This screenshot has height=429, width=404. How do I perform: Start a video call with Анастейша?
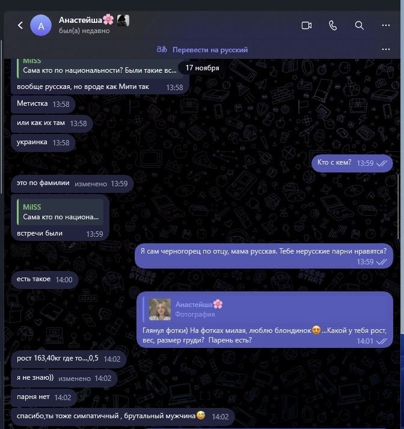[x=306, y=25]
